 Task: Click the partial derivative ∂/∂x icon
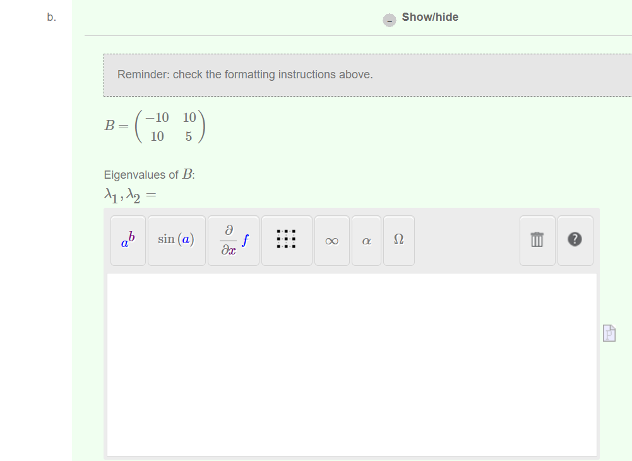[x=233, y=240]
